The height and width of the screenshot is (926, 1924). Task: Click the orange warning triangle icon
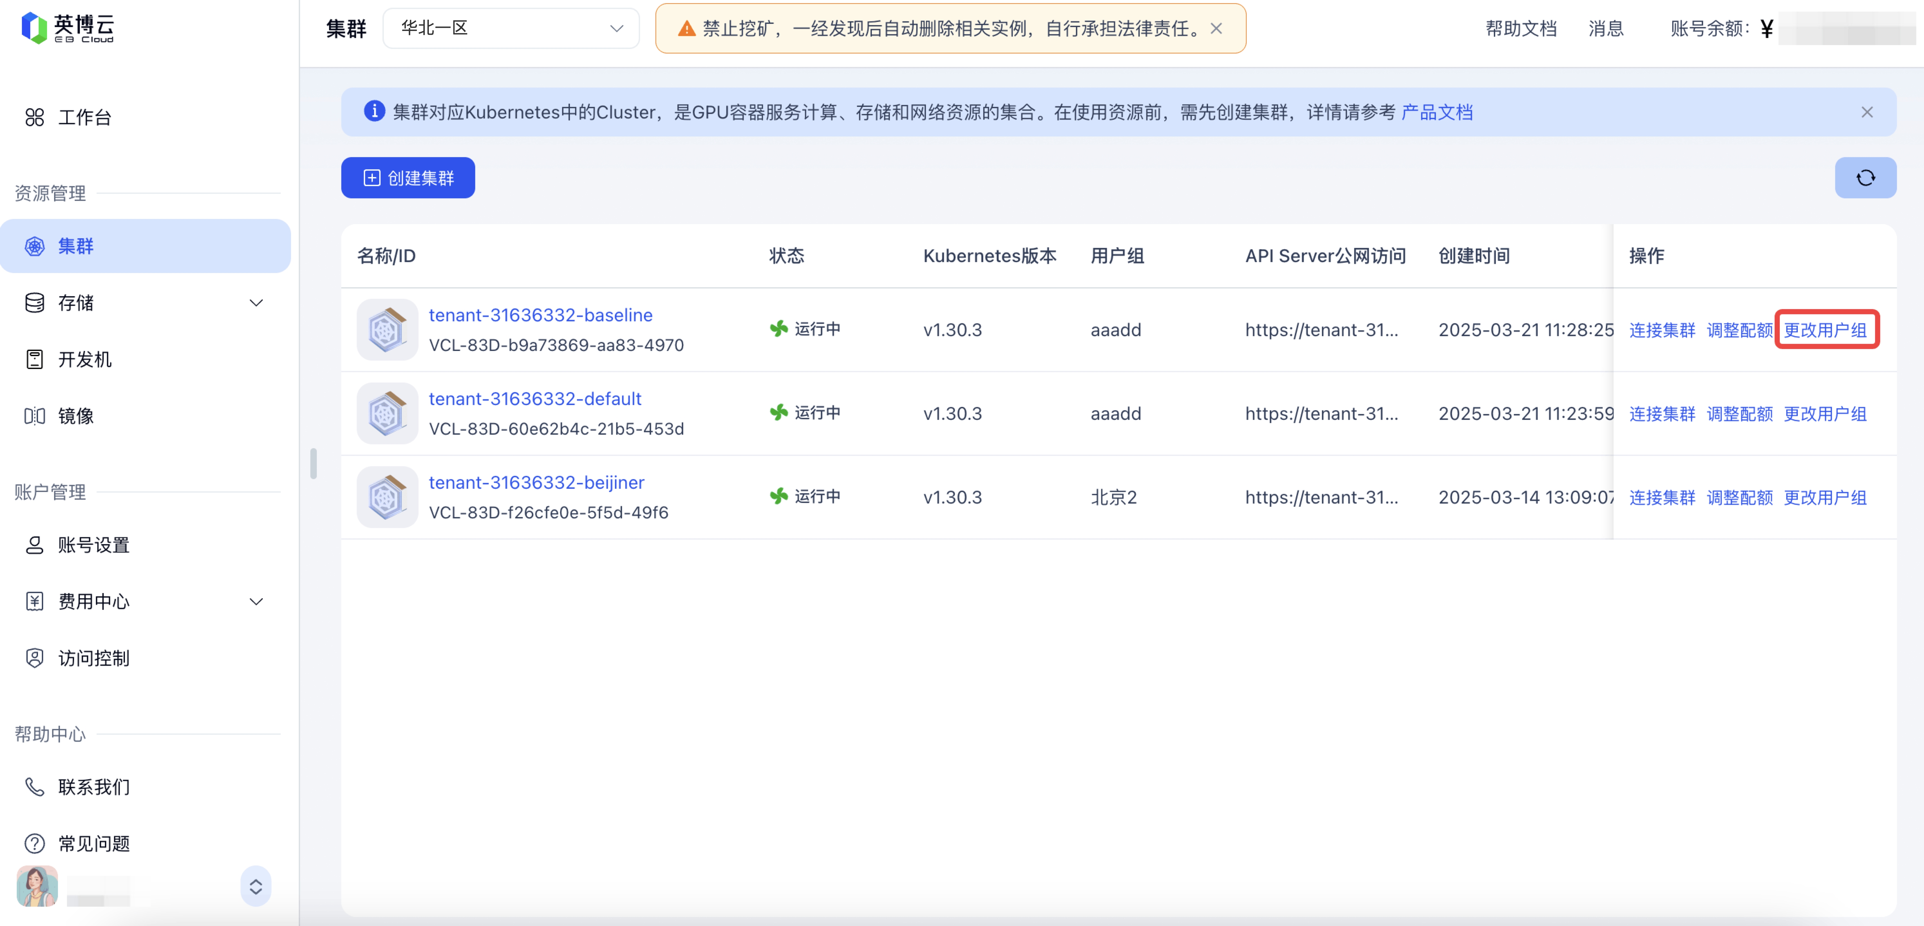coord(686,29)
